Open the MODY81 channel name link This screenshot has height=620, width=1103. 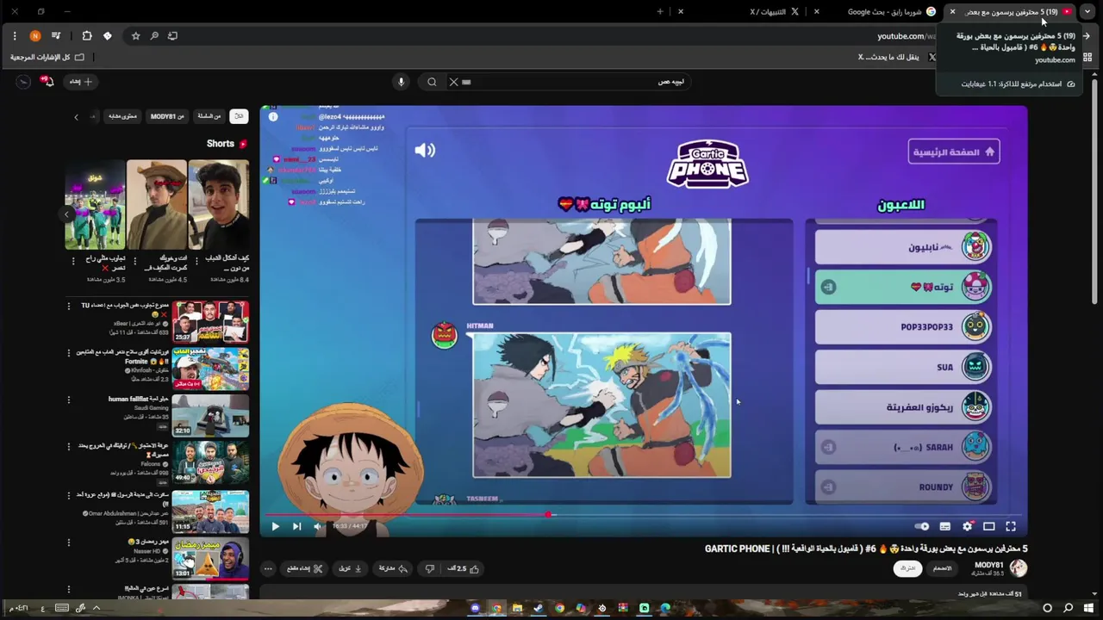tap(988, 564)
